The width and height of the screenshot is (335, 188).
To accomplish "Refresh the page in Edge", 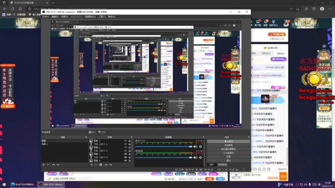I will 13,9.
